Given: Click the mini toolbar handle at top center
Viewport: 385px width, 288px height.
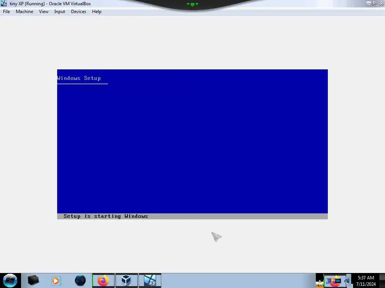Looking at the screenshot, I should pos(192,4).
